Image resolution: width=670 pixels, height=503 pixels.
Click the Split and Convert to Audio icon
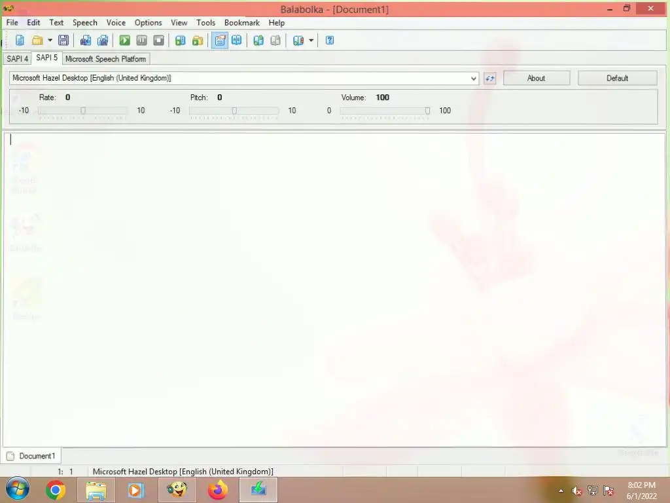103,41
